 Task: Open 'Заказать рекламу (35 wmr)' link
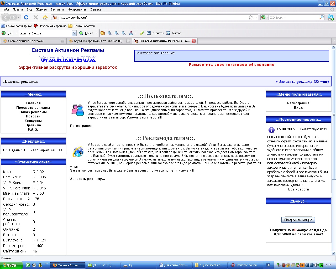(302, 81)
